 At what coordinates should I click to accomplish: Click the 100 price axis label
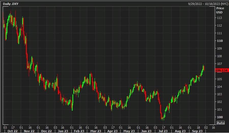(219, 117)
